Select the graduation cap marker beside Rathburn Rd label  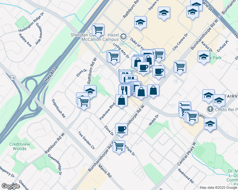(140, 23)
